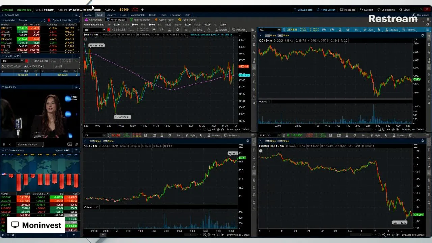Open the Charts tab

[x=153, y=15]
